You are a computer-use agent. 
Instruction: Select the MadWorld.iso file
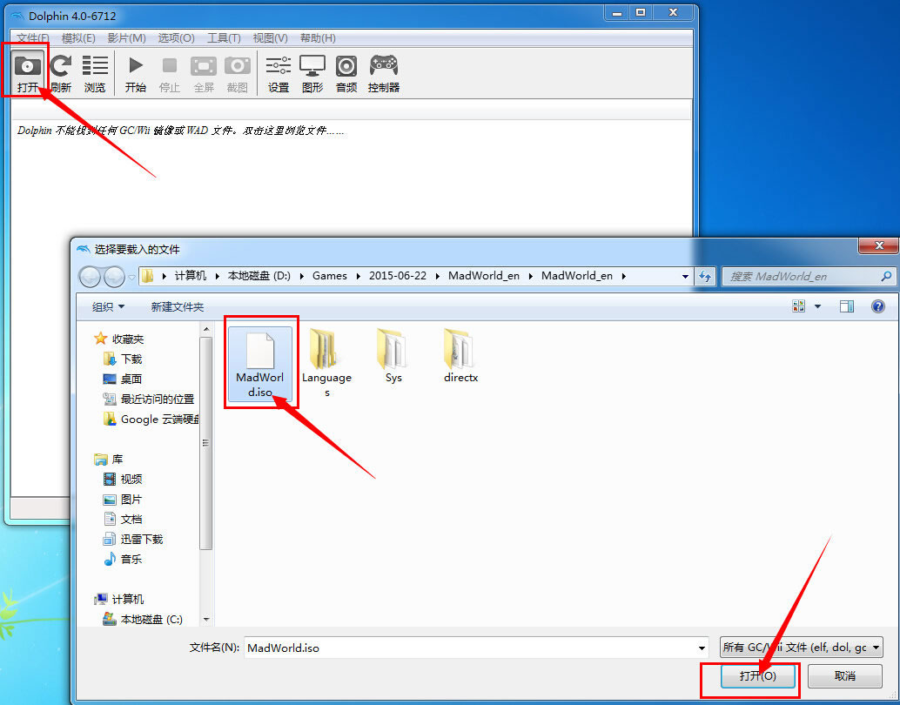[260, 364]
